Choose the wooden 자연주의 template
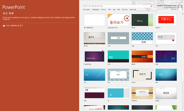Image resolution: width=184 pixels, height=111 pixels. [x=142, y=93]
